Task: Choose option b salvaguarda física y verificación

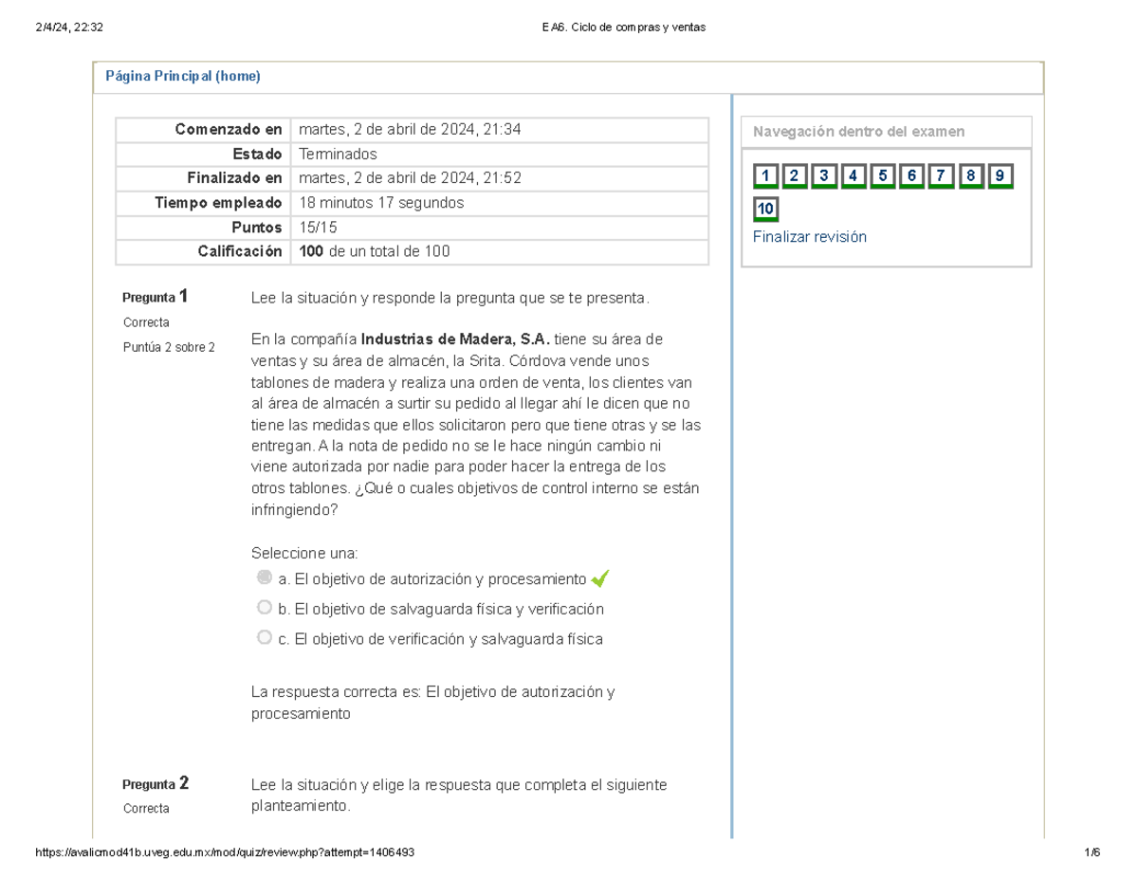Action: [x=265, y=608]
